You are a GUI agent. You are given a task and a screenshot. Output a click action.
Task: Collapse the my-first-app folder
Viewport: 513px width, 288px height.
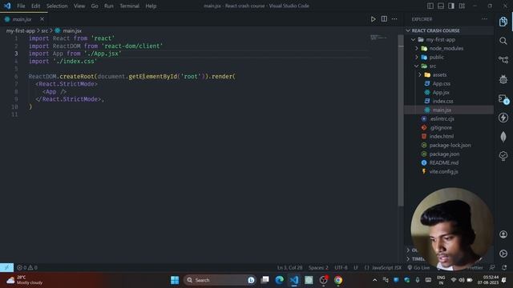pos(449,39)
